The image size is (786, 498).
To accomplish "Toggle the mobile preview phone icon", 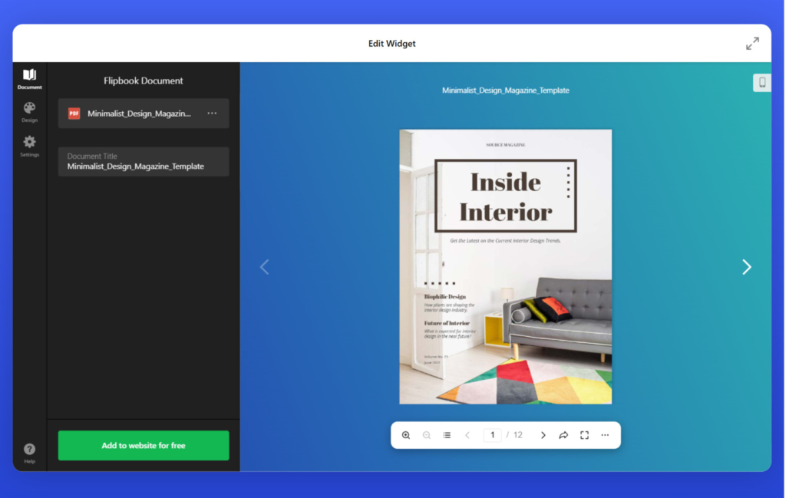I will 761,82.
